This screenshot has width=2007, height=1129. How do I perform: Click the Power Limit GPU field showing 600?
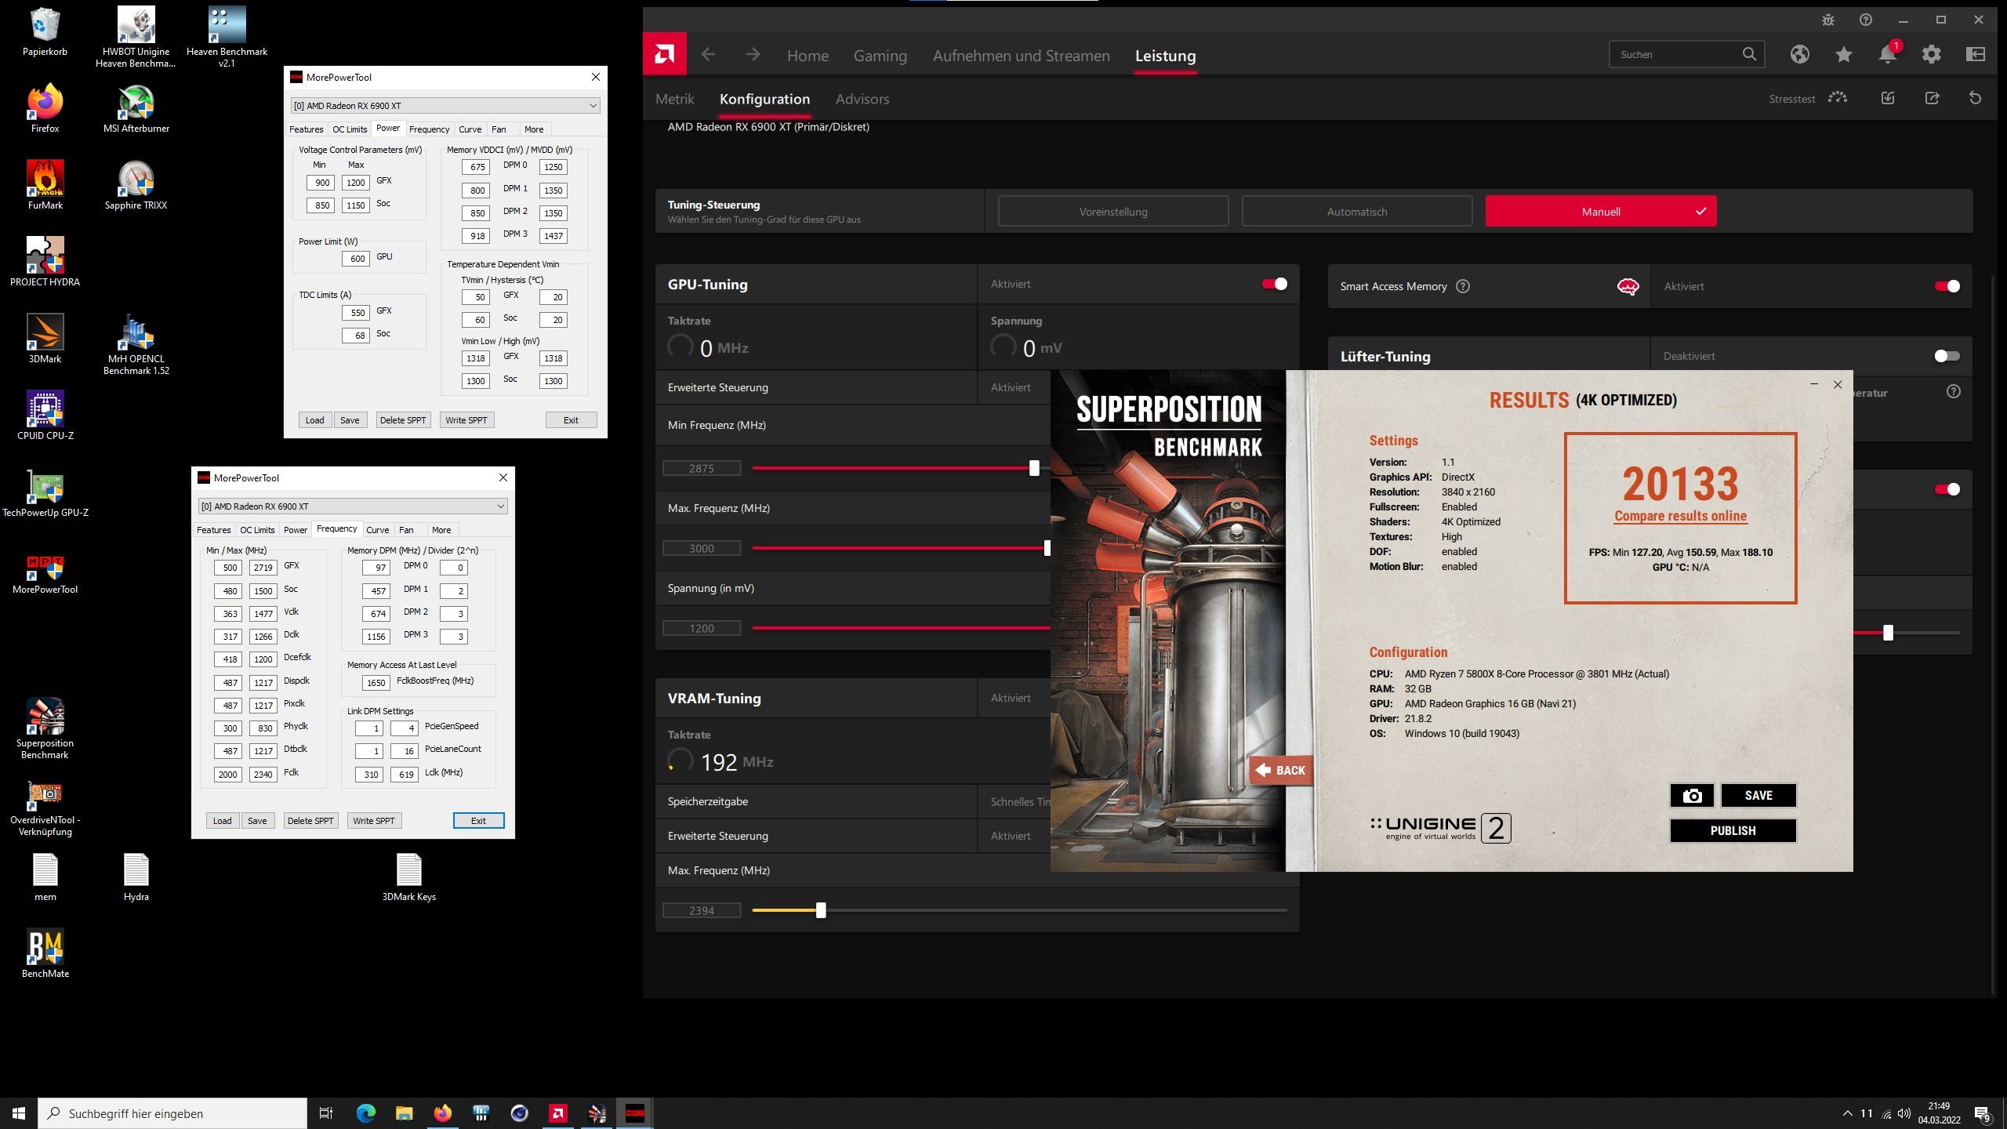coord(356,259)
